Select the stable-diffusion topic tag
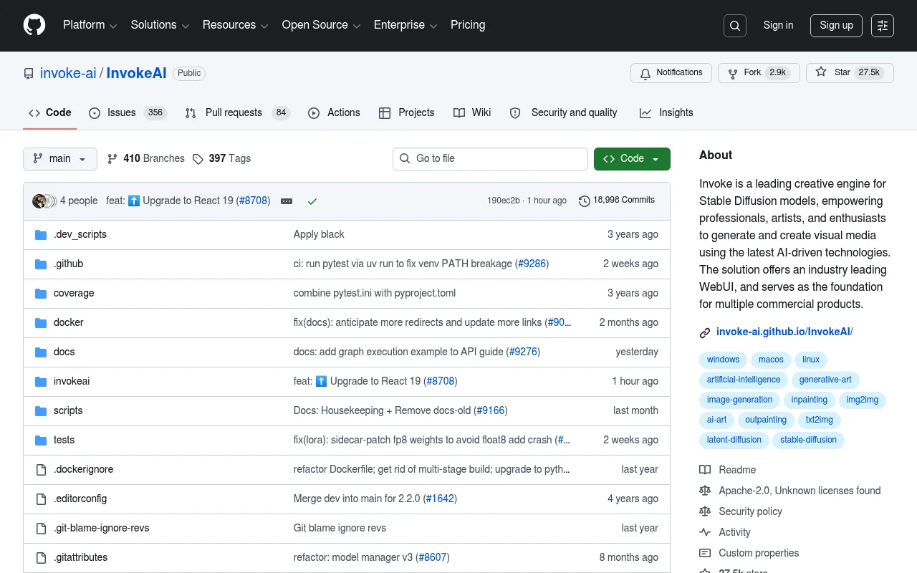 808,440
